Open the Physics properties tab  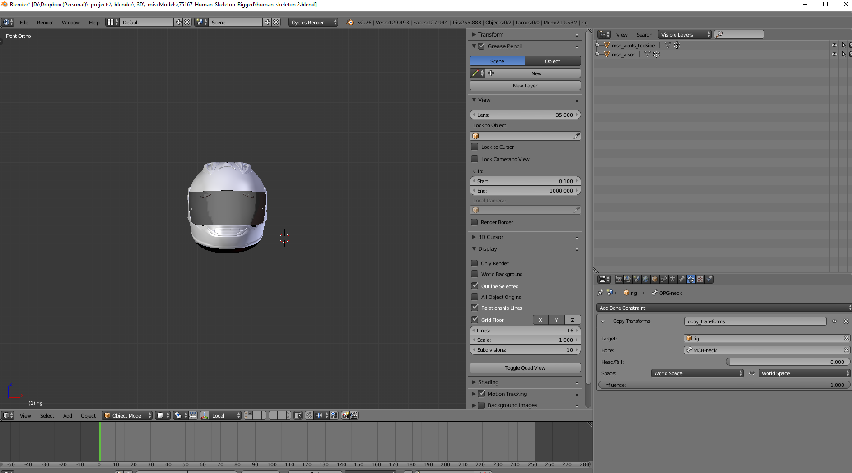(709, 279)
